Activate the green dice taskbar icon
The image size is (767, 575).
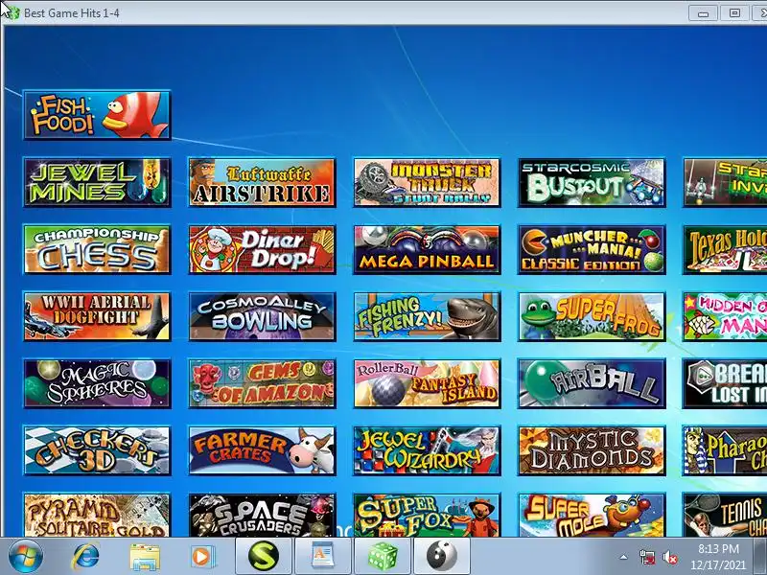click(x=382, y=557)
